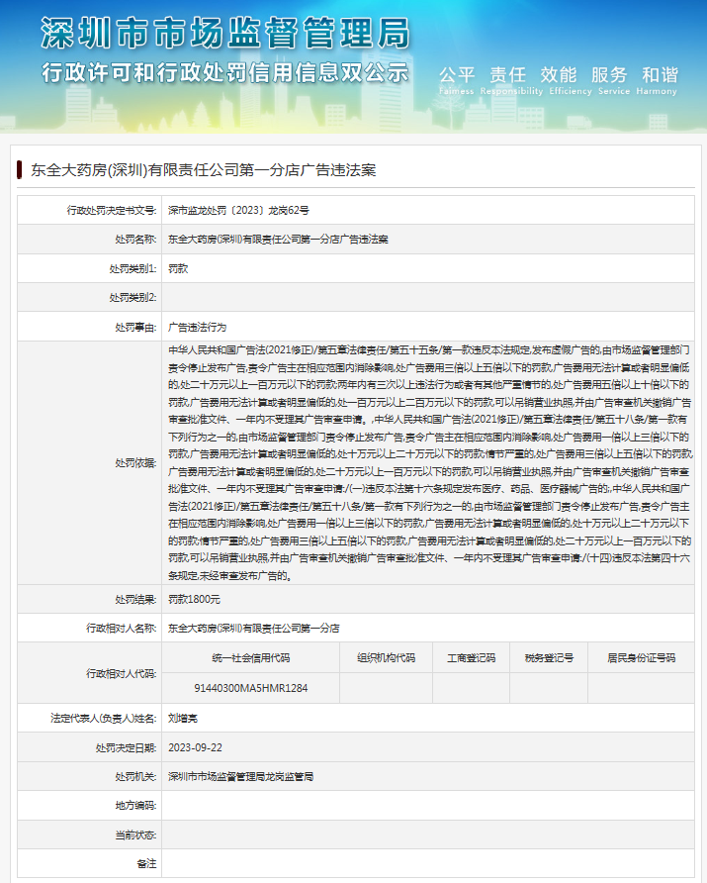Click the case heading 东全大药房广告违法案
The width and height of the screenshot is (707, 883).
click(x=204, y=170)
